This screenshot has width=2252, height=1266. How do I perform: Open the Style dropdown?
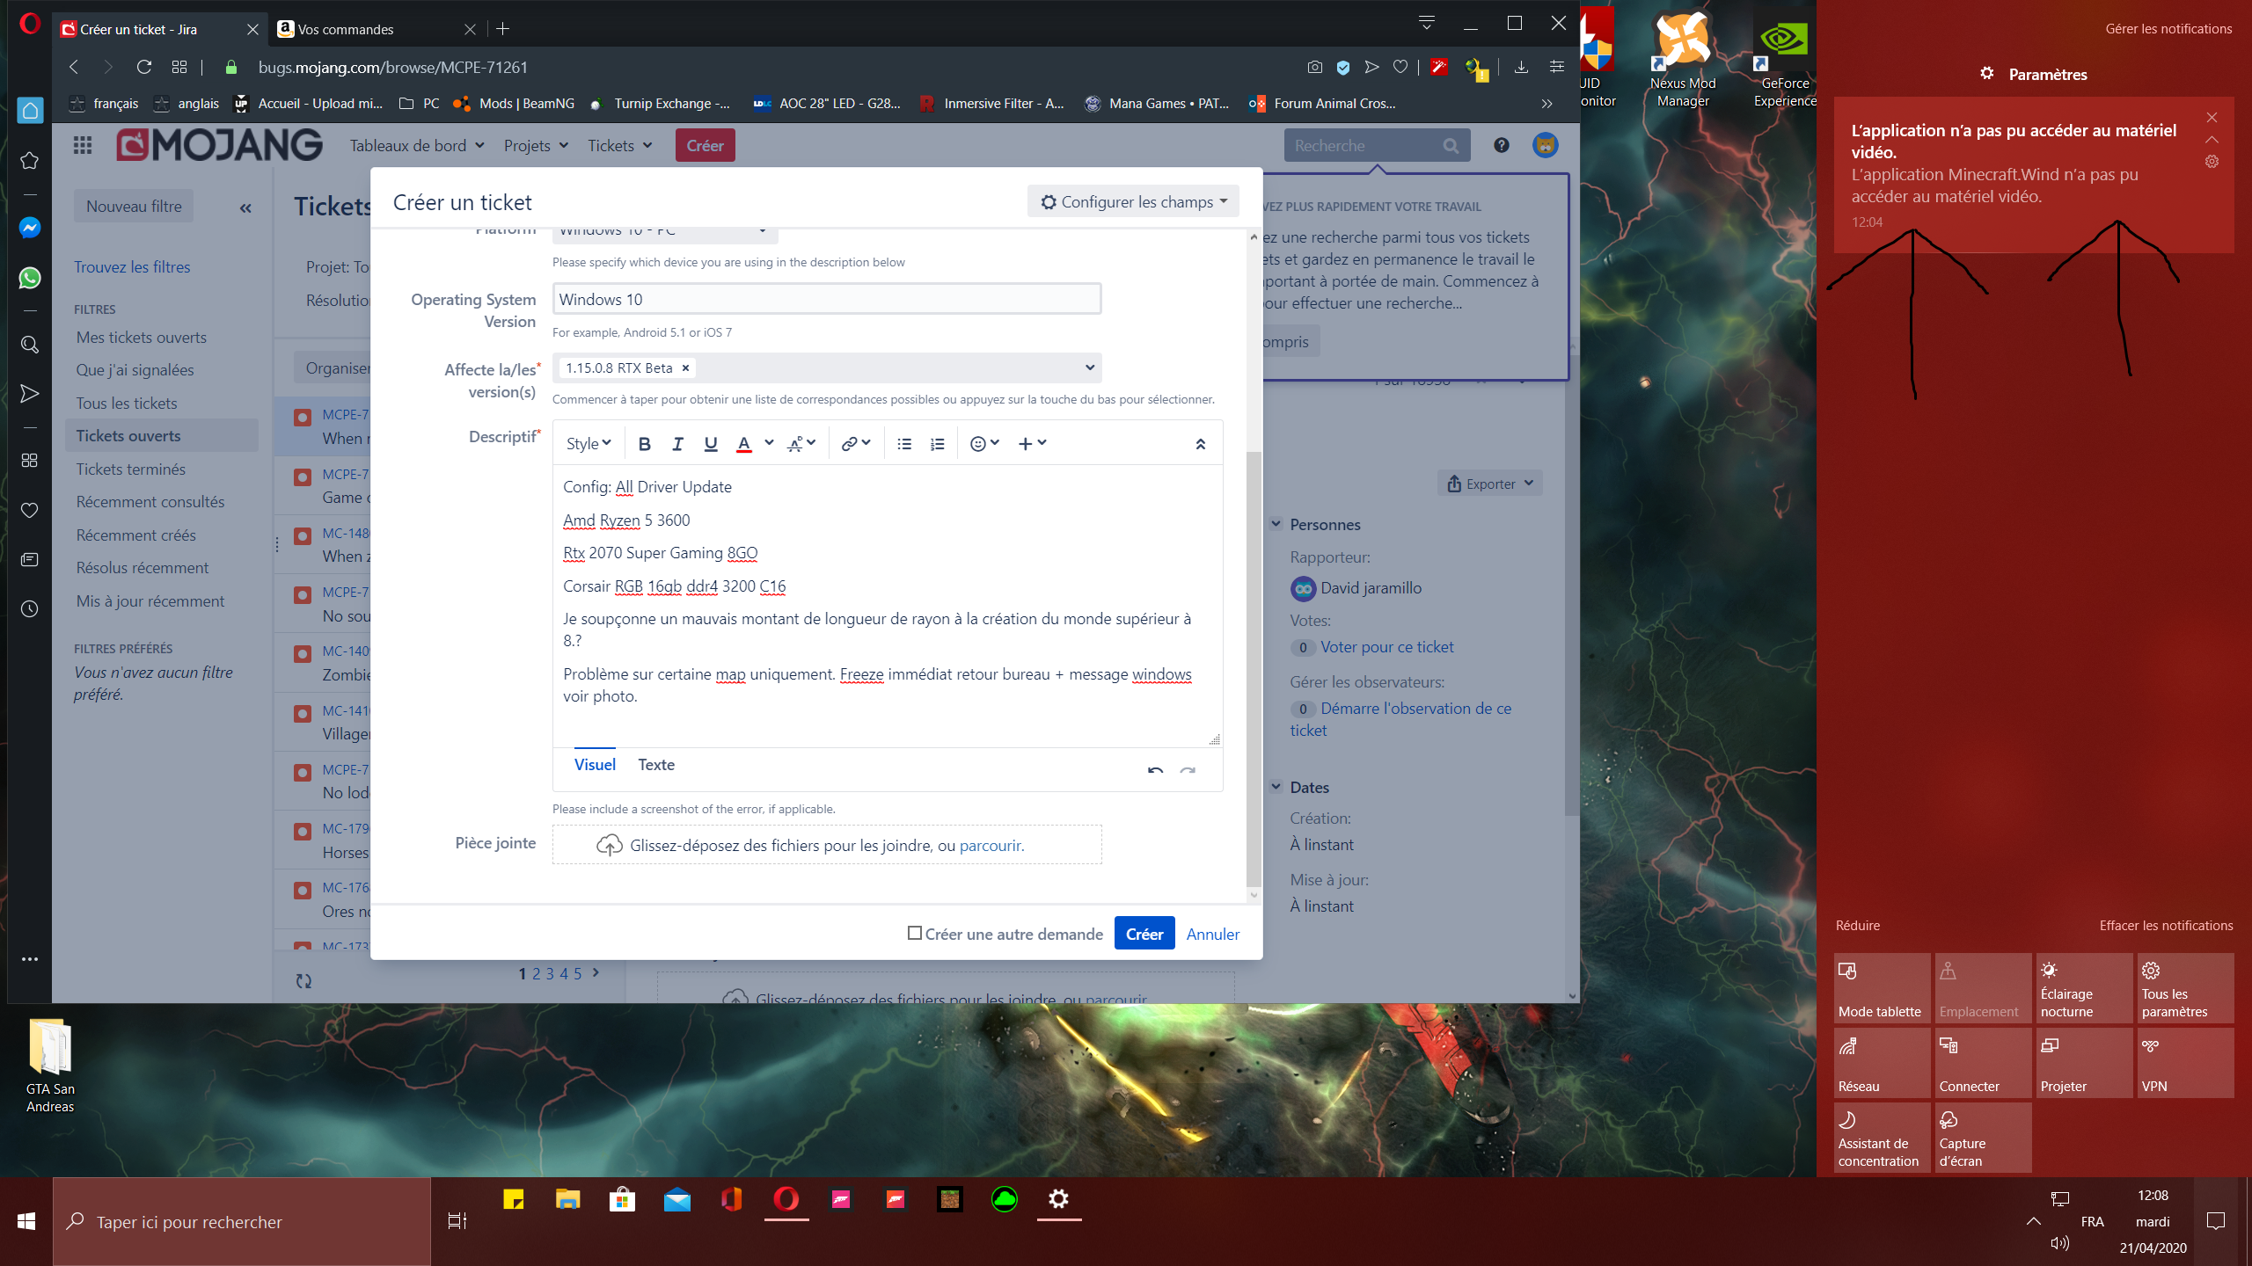point(588,444)
